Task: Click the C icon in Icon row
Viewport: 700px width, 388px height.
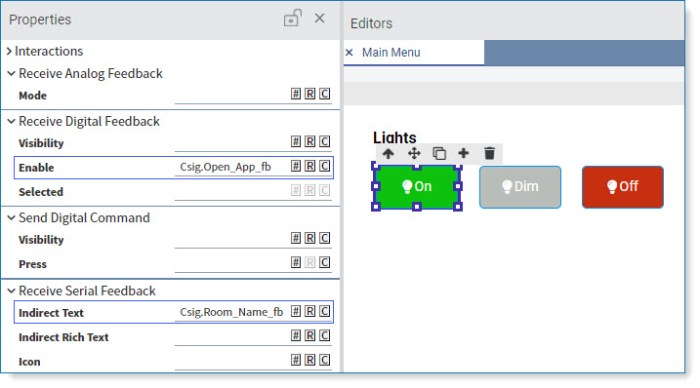Action: tap(324, 360)
